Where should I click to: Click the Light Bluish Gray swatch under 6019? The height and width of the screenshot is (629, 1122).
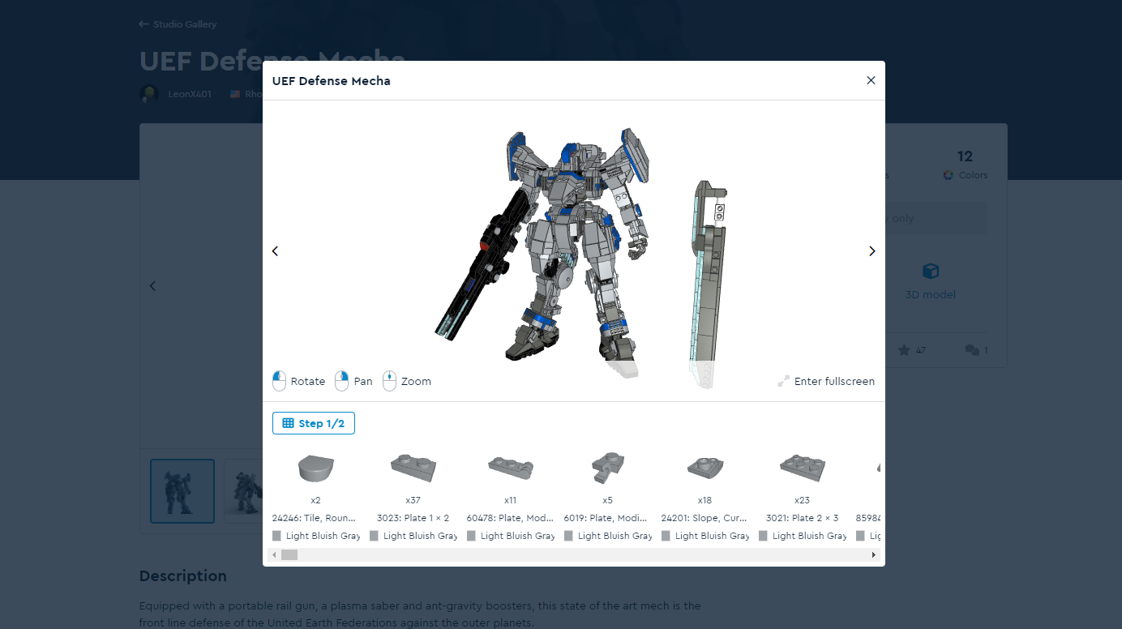569,536
